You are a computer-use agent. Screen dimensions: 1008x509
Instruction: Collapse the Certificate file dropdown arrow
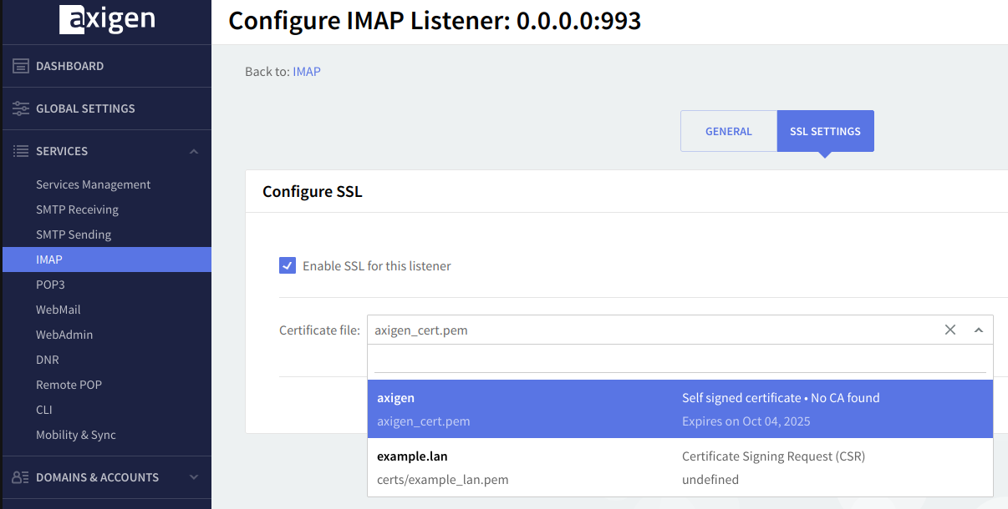[978, 330]
